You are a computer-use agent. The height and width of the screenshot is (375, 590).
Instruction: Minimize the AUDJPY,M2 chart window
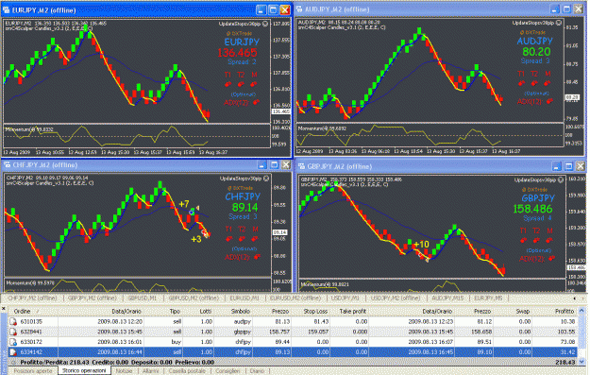555,9
